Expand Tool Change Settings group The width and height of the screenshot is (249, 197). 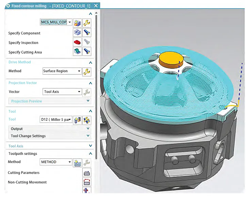click(x=88, y=136)
